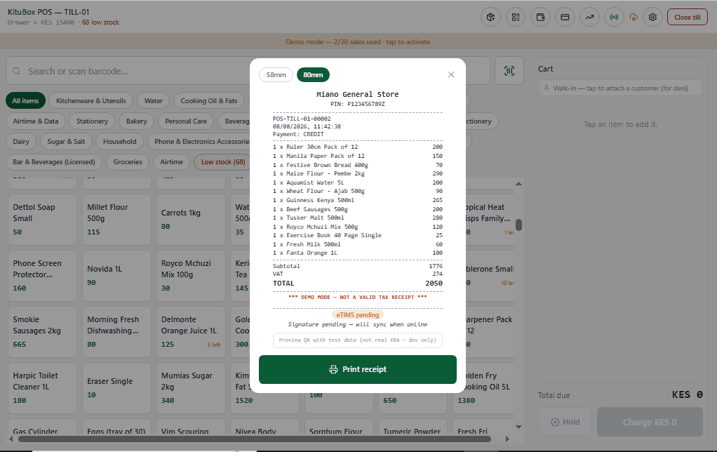Add Royco Mchuzi Mix 100g to cart

coord(191,276)
